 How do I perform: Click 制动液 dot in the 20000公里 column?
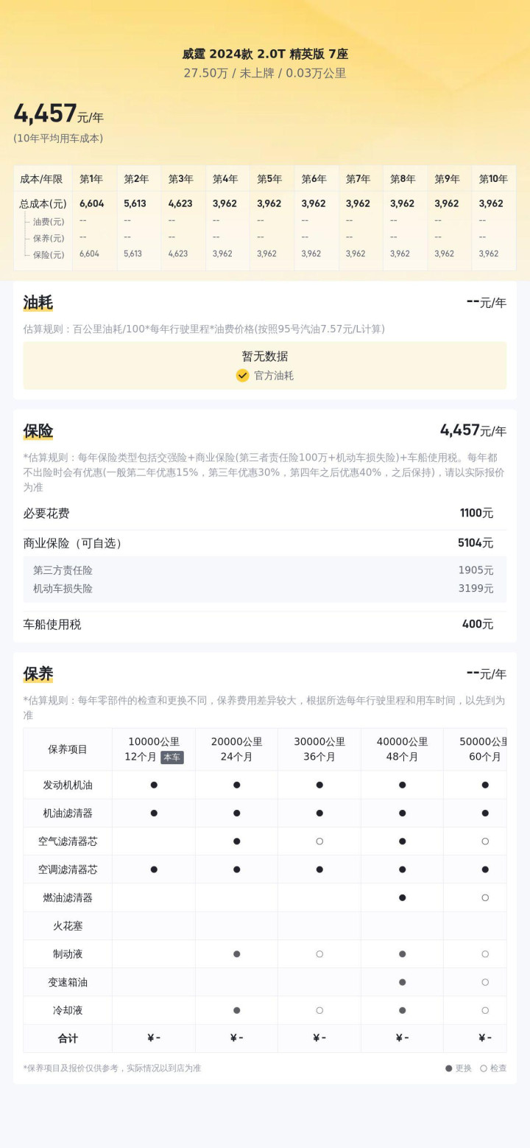pos(236,954)
